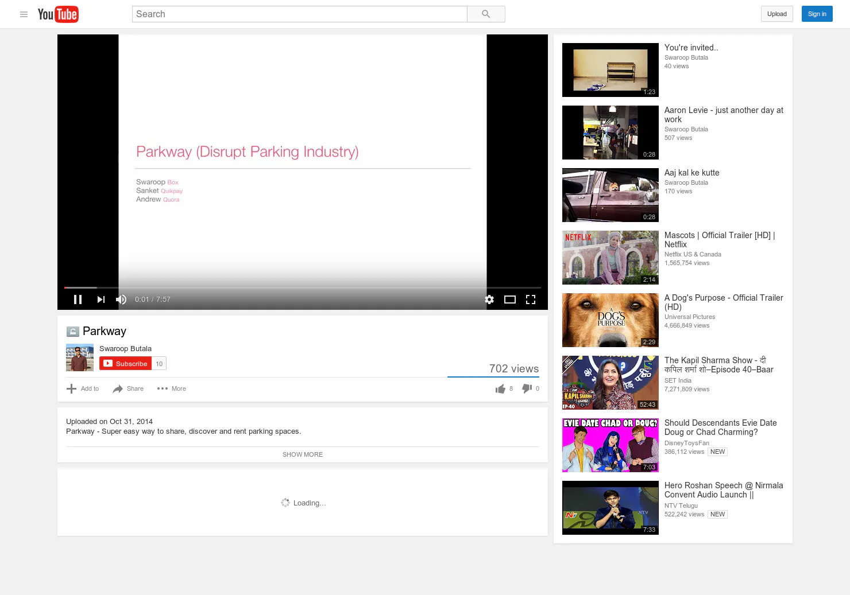Open 'Mascots | Official Trailer' title
This screenshot has width=850, height=595.
[720, 240]
